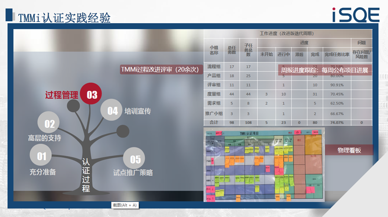Select the gray 05 circle
Image resolution: width=388 pixels, height=217 pixels.
point(134,158)
